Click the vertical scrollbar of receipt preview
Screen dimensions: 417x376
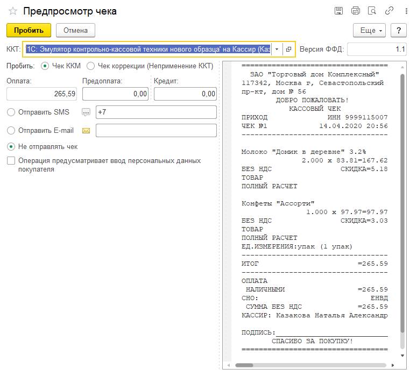pos(402,203)
